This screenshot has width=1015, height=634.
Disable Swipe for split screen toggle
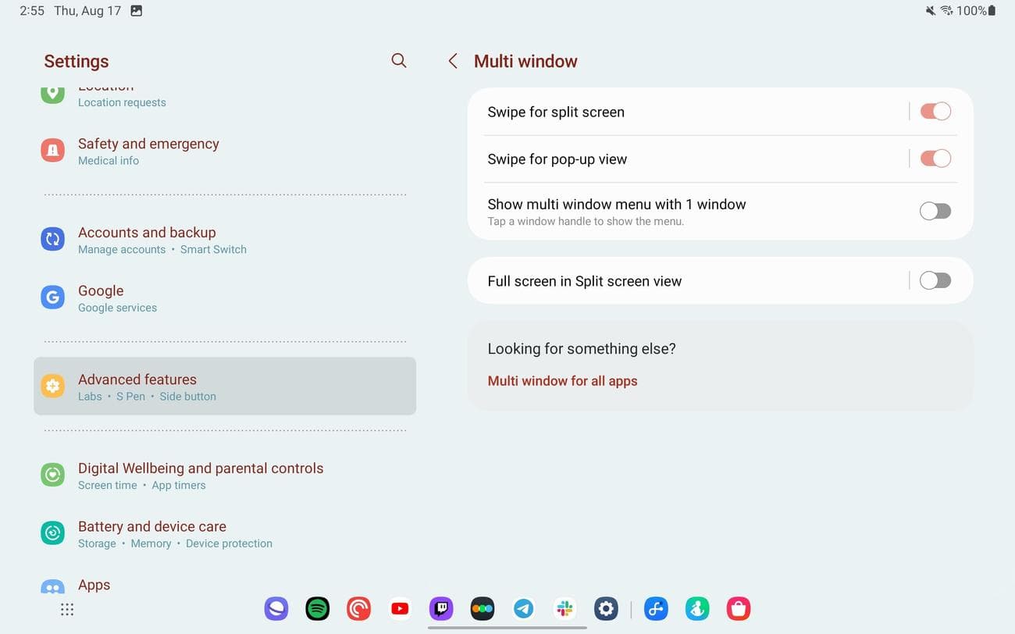[935, 112]
